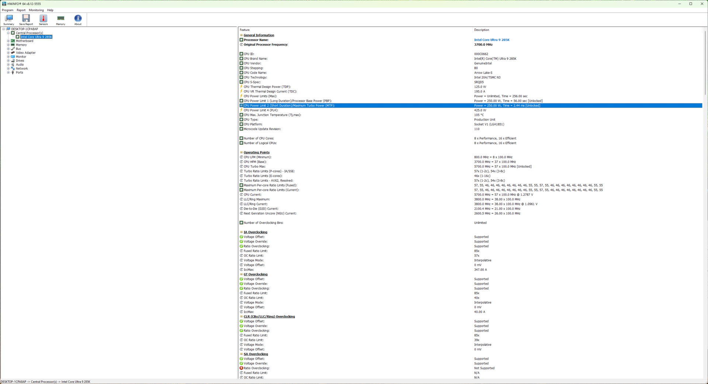Click the Bus icon in tree
This screenshot has width=708, height=384.
(13, 49)
